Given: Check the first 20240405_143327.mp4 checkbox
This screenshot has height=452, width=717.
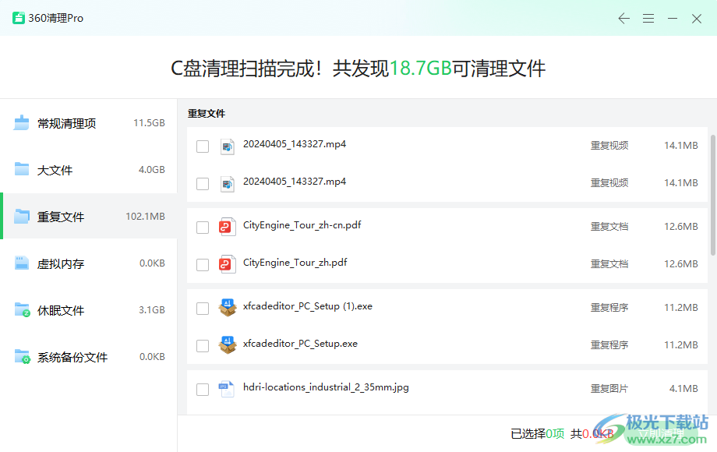Looking at the screenshot, I should click(203, 147).
